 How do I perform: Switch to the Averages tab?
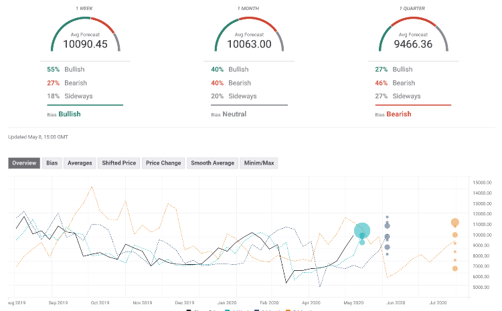coord(80,163)
